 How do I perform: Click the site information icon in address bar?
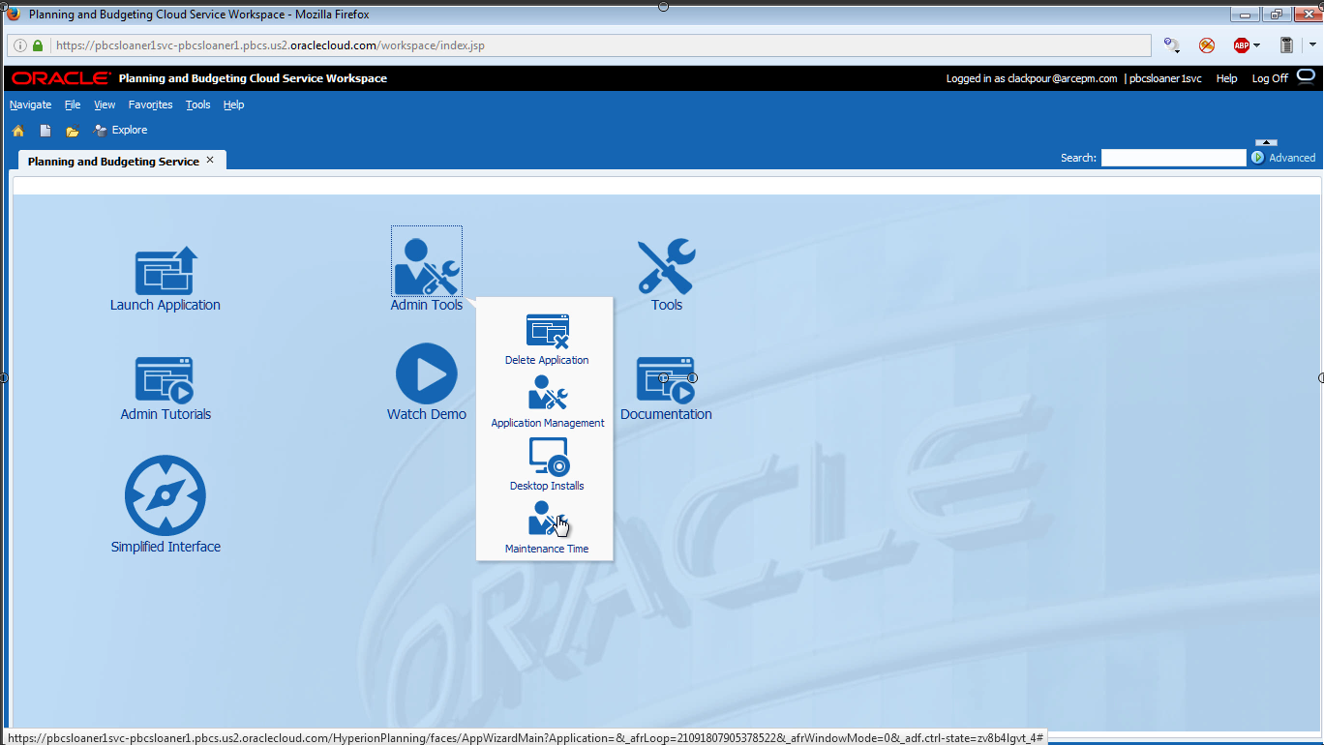tap(20, 45)
